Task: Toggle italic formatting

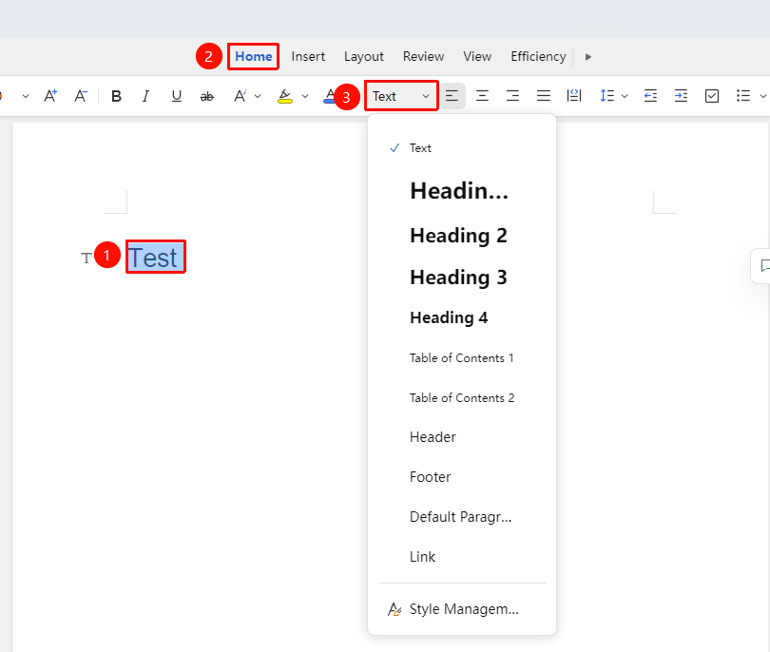Action: 145,96
